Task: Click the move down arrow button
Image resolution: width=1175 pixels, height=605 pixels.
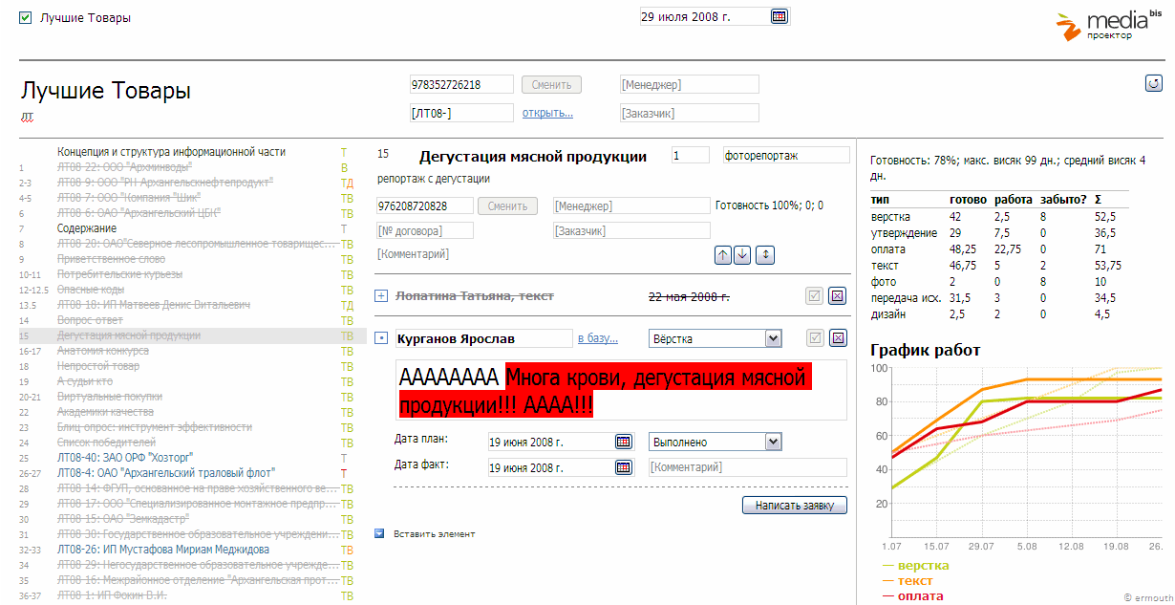Action: [741, 255]
